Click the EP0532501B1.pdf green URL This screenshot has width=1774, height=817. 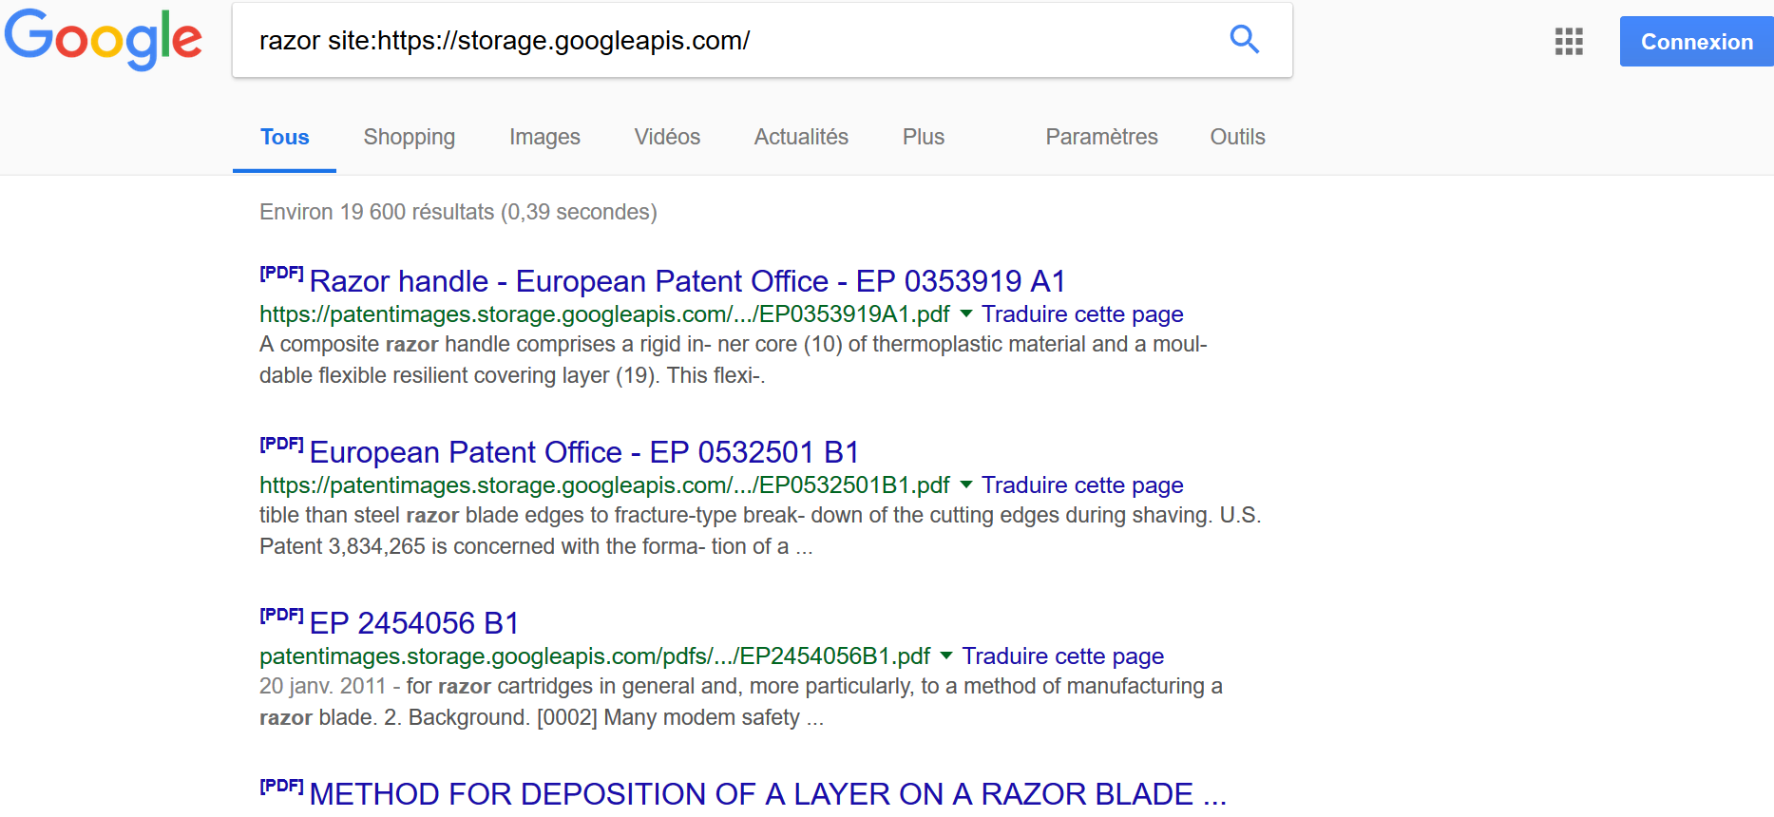[x=604, y=485]
